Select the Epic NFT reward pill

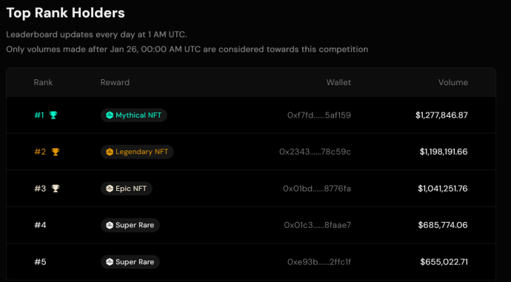126,189
